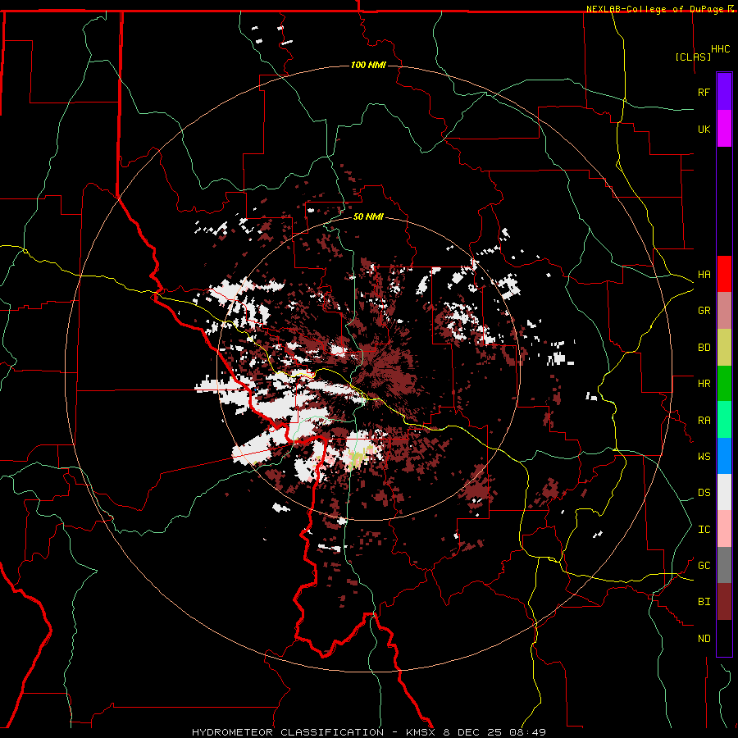Viewport: 738px width, 738px height.
Task: Click the DS white legend swatch
Action: pyautogui.click(x=724, y=492)
